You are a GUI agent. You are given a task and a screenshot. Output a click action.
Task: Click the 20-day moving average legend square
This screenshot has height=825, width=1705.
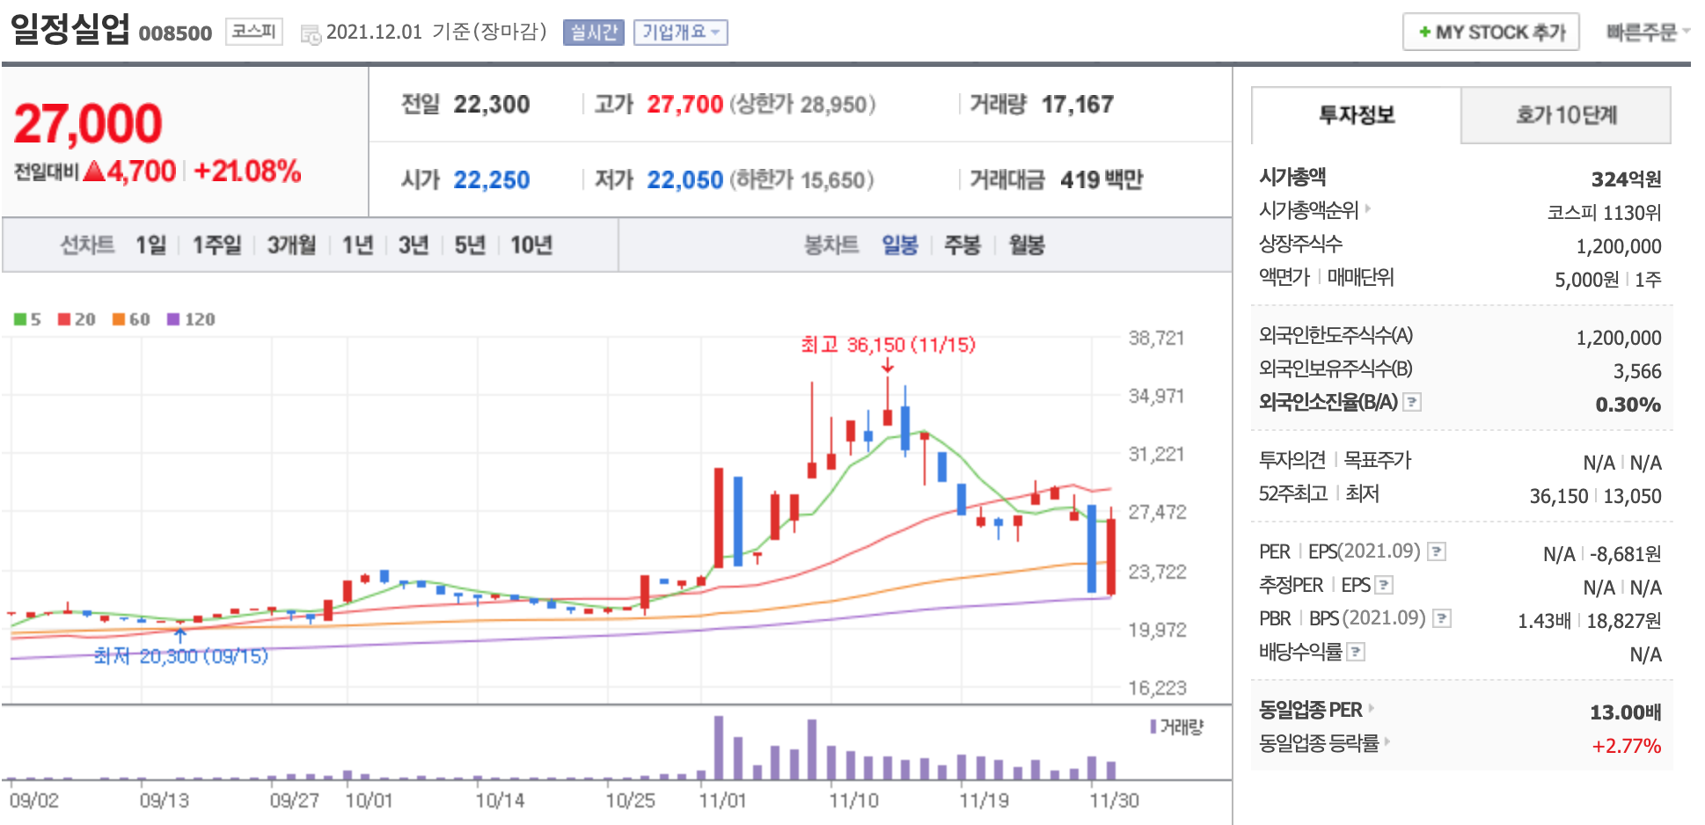pyautogui.click(x=64, y=319)
